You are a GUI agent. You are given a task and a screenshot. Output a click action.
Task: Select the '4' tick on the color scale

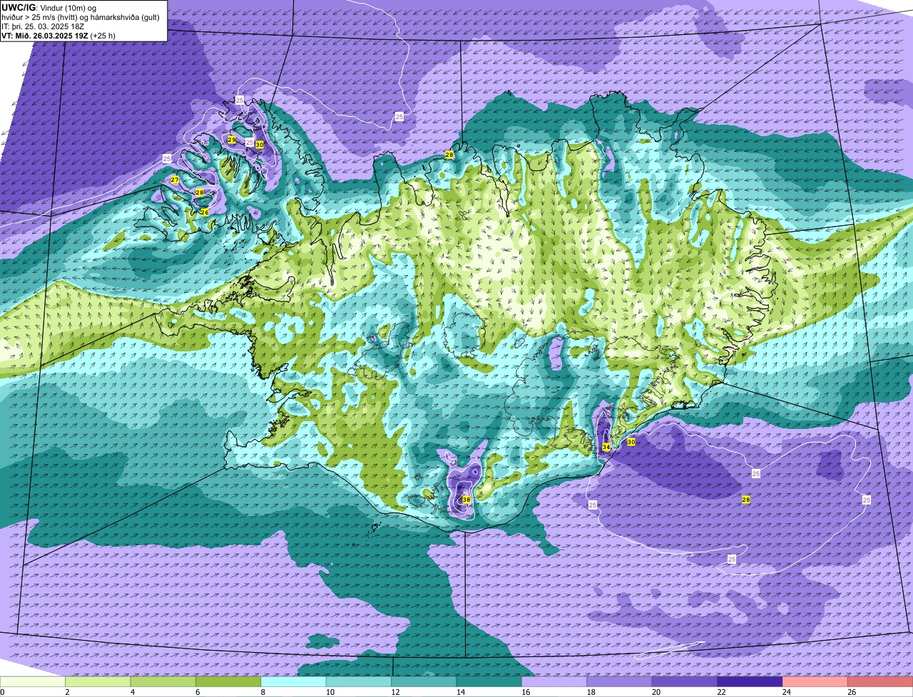click(131, 692)
